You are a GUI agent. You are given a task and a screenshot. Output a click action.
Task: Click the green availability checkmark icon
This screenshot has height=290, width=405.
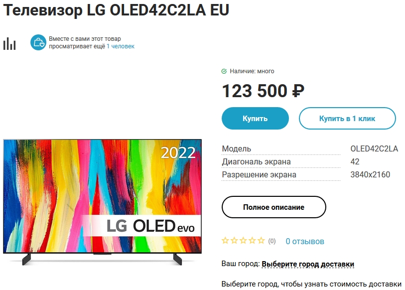pyautogui.click(x=224, y=71)
